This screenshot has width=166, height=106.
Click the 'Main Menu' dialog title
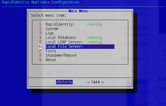coord(78,11)
